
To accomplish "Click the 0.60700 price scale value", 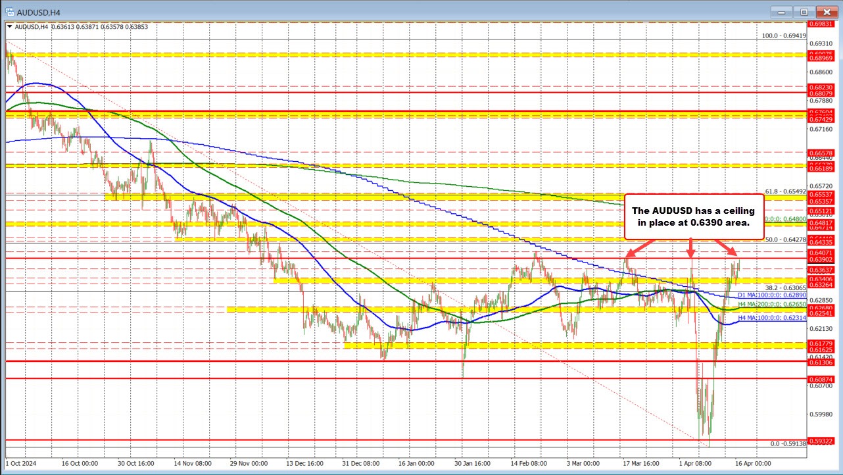I will coord(822,386).
